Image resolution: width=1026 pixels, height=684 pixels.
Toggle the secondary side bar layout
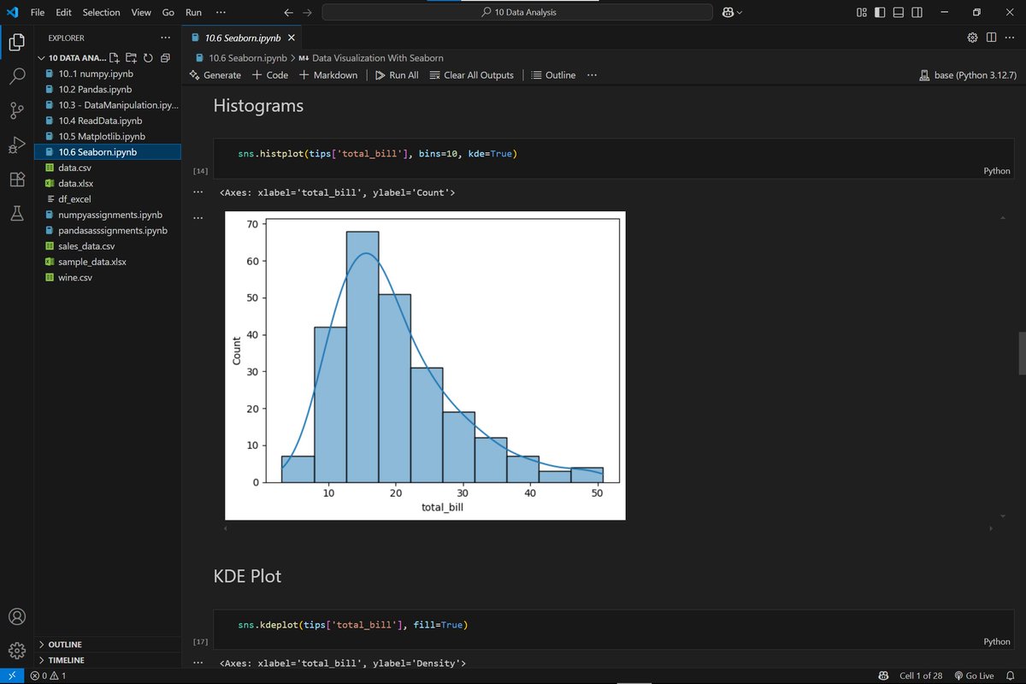(x=917, y=13)
